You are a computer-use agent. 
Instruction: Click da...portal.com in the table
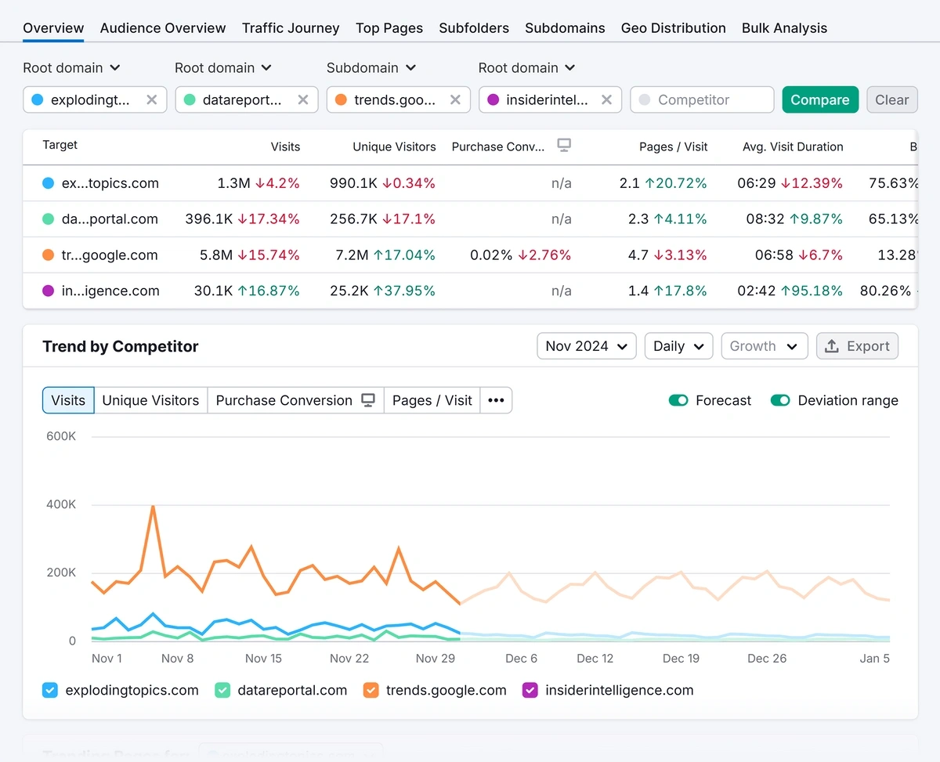[110, 219]
